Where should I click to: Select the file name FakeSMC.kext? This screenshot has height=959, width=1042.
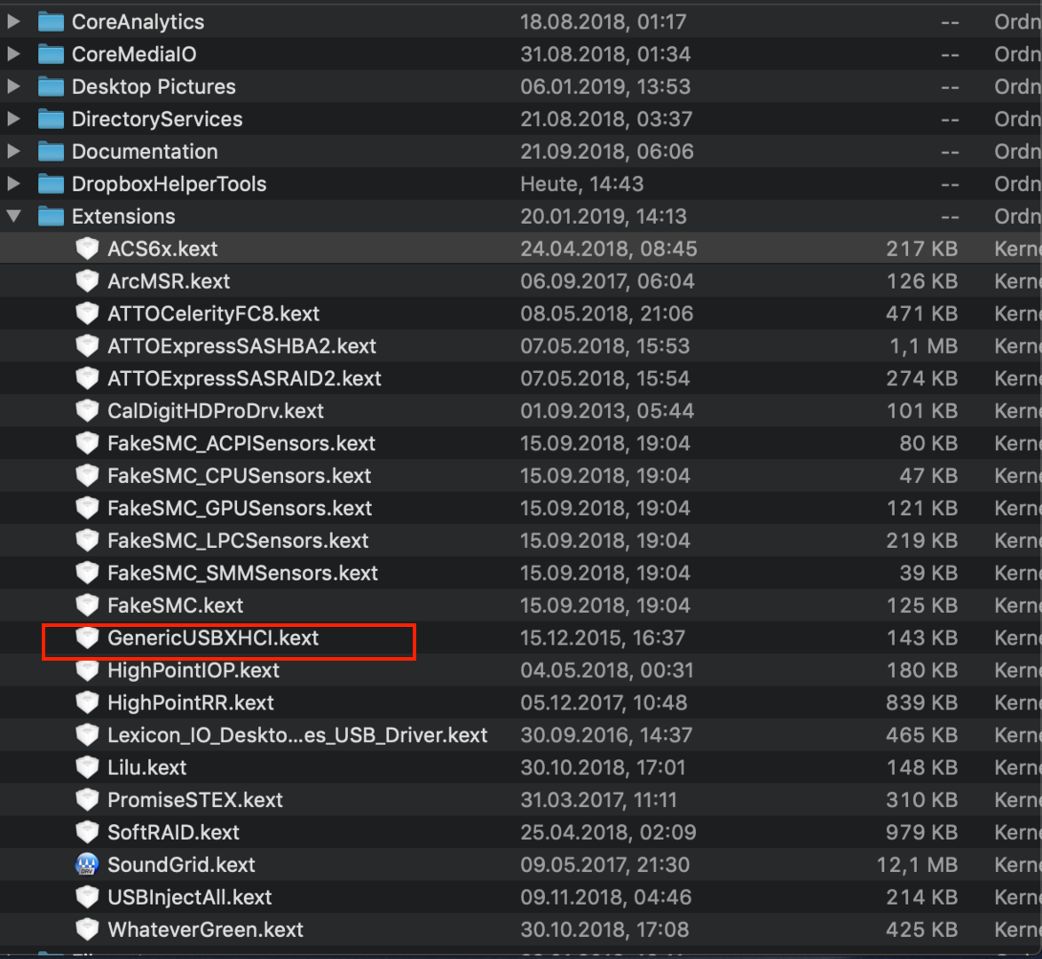pos(176,606)
